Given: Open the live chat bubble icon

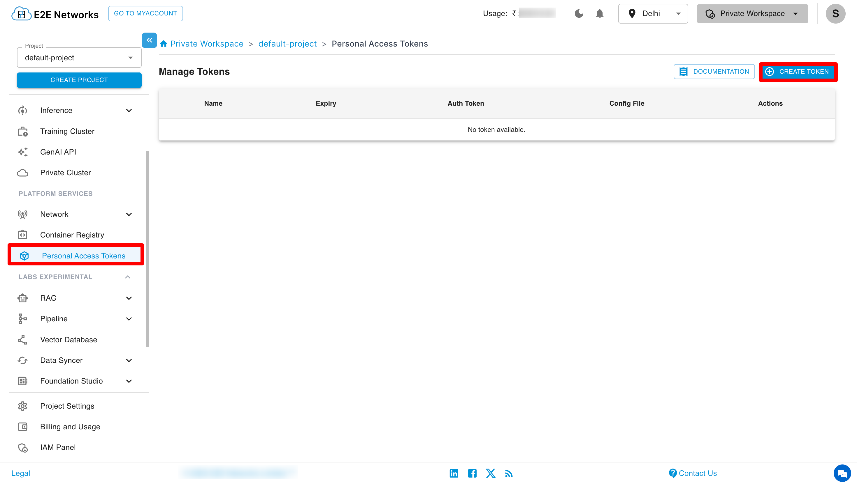Looking at the screenshot, I should point(842,473).
